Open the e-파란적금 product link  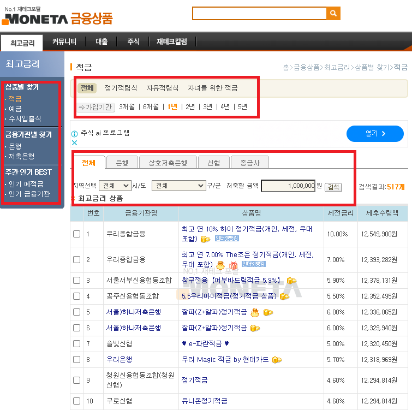coord(205,343)
